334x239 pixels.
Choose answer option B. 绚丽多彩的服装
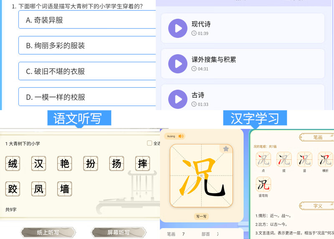(87, 45)
